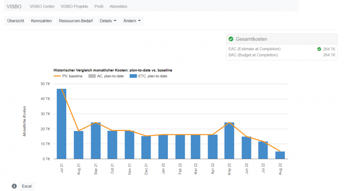
Task: Click green check icon beside EAC value
Action: click(x=319, y=49)
